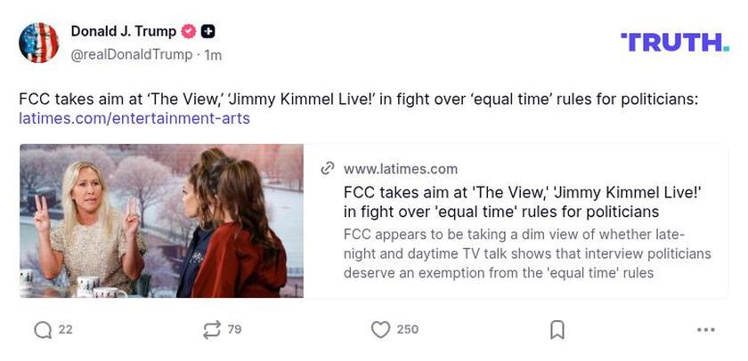Click the TRUTH. logo
Viewport: 748px width, 361px height.
point(675,42)
